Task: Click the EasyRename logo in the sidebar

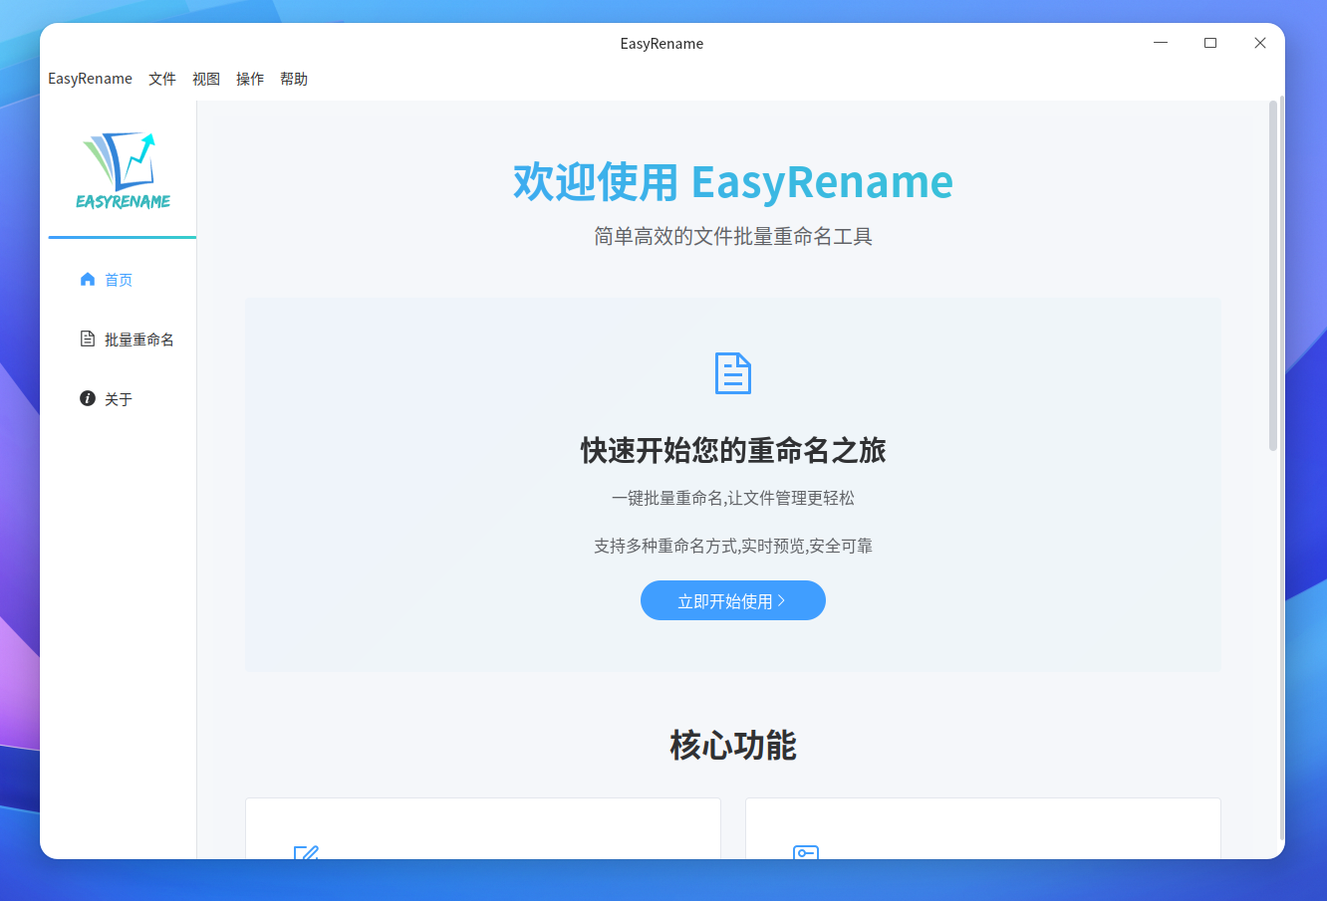Action: pyautogui.click(x=123, y=170)
